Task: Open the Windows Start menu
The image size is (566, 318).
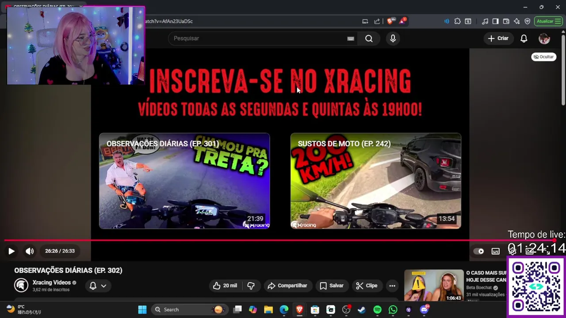Action: coord(142,310)
